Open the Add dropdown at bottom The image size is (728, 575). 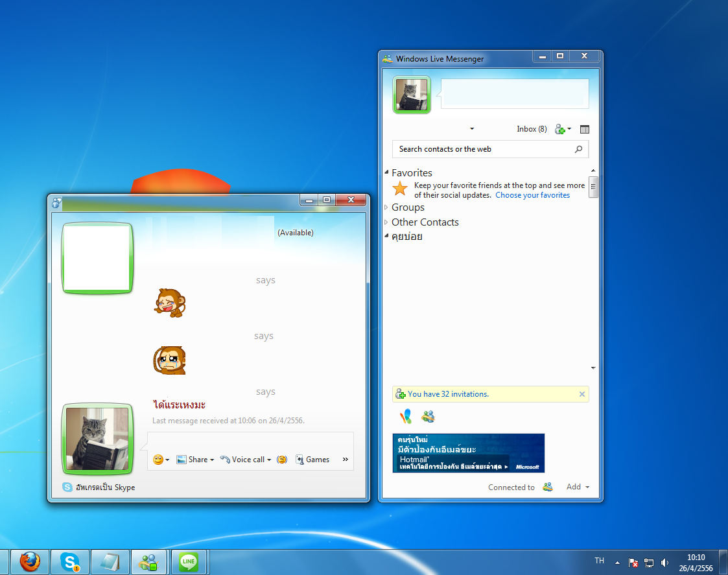click(578, 487)
